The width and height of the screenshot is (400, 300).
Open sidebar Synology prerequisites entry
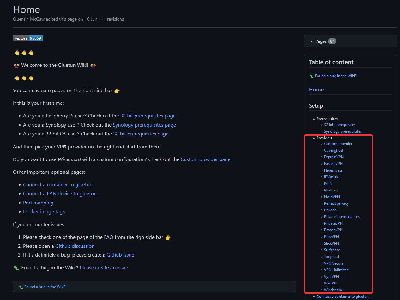(x=343, y=131)
